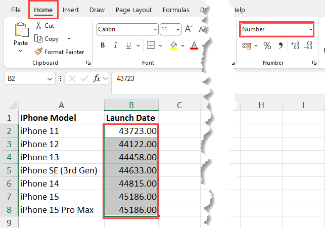Open Copy options dropdown arrow
Screen dimensions: 325x228
pyautogui.click(x=69, y=39)
